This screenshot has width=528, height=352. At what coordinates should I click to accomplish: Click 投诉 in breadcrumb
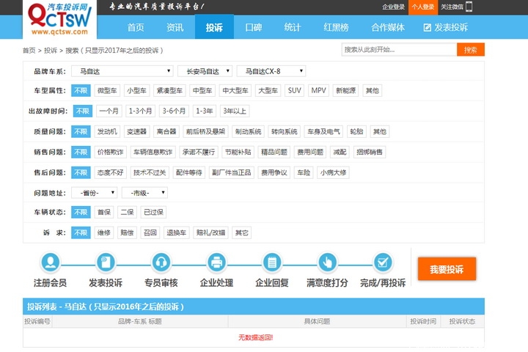click(x=51, y=51)
